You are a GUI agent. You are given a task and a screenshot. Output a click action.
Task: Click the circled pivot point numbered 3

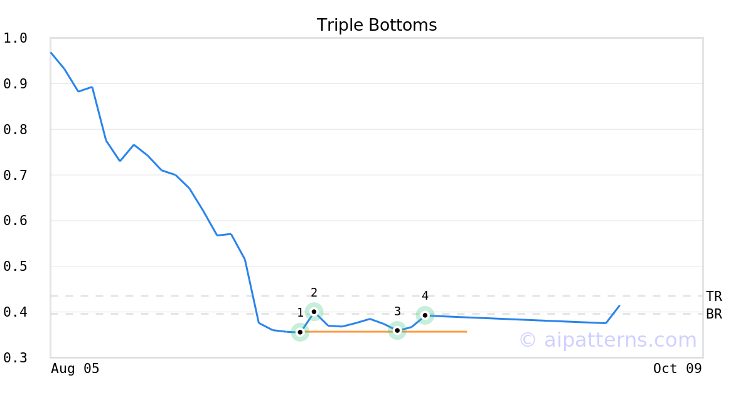click(397, 330)
